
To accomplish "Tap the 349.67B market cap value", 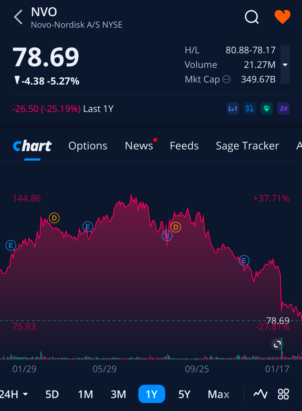I will [x=258, y=79].
